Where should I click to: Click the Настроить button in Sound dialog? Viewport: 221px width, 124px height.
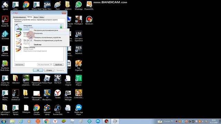coord(19,65)
